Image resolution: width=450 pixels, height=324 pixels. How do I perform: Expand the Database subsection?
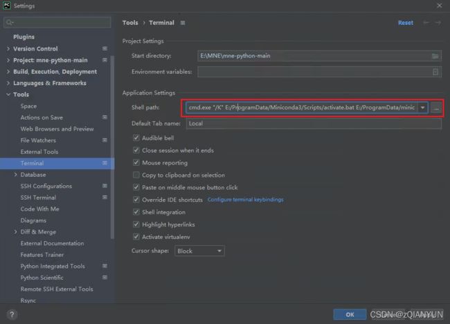(15, 175)
